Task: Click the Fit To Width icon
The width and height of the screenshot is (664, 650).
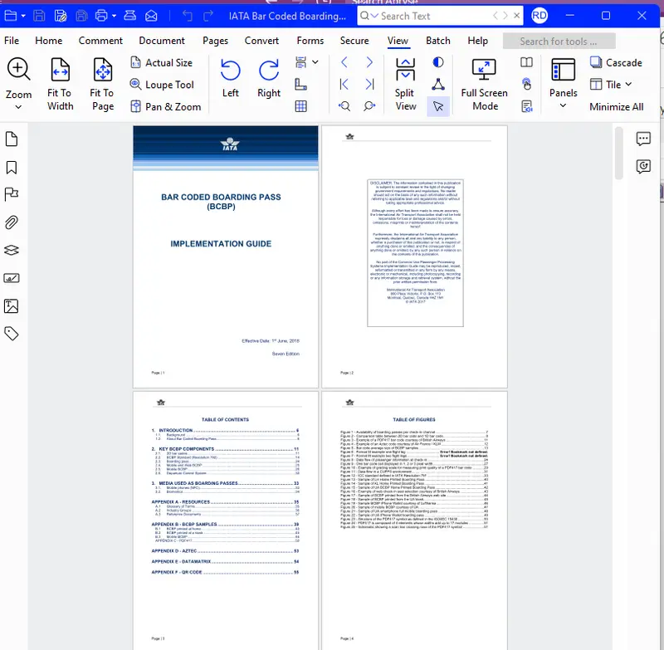Action: [60, 70]
